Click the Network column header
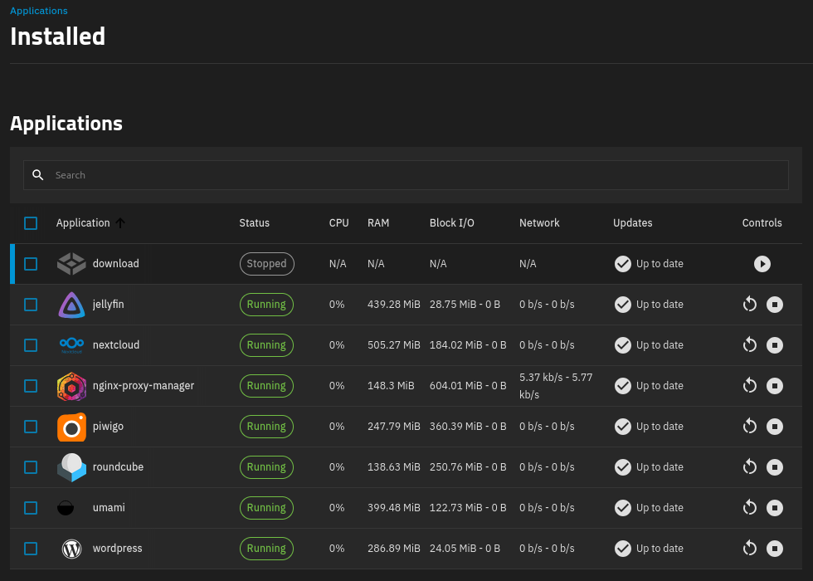The height and width of the screenshot is (581, 813). [539, 223]
